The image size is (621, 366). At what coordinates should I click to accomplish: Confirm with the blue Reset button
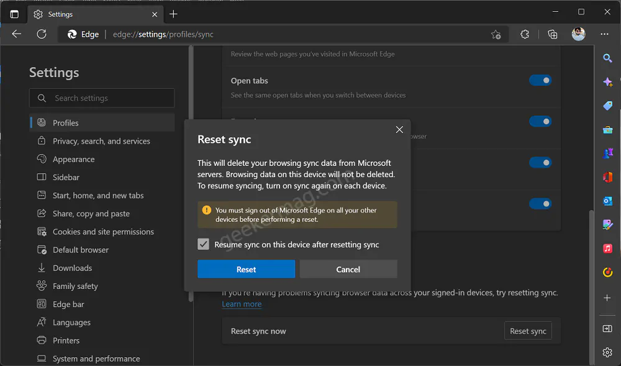click(246, 269)
